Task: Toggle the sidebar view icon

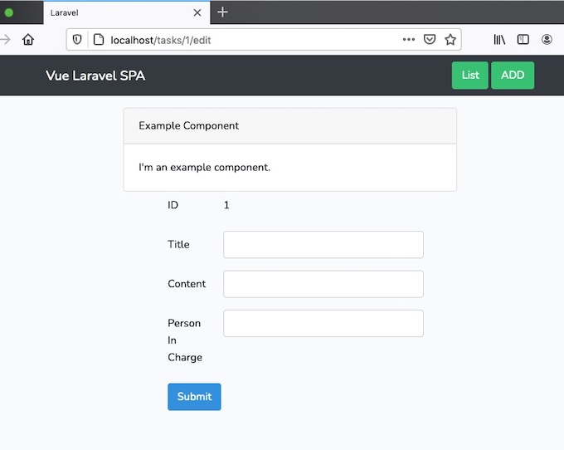Action: (523, 39)
